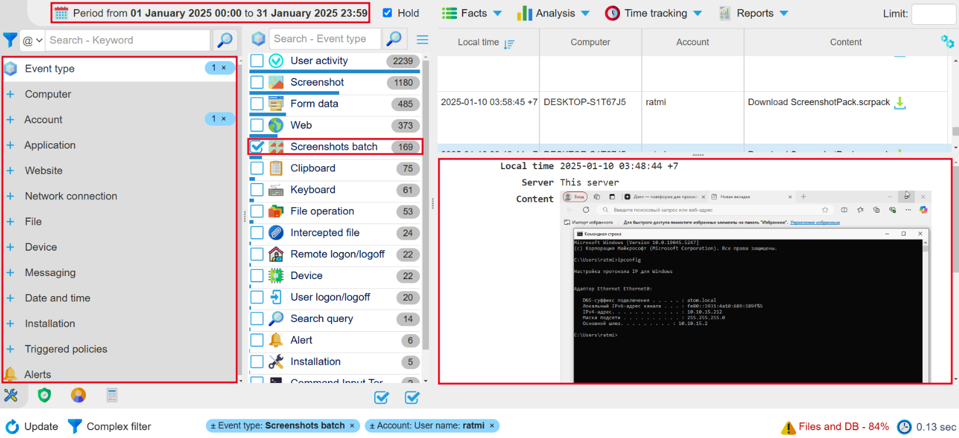Click the event type search magnifier
This screenshot has width=959, height=438.
394,39
